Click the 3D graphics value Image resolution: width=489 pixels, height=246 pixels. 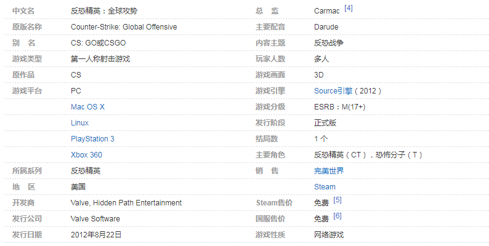tap(319, 75)
